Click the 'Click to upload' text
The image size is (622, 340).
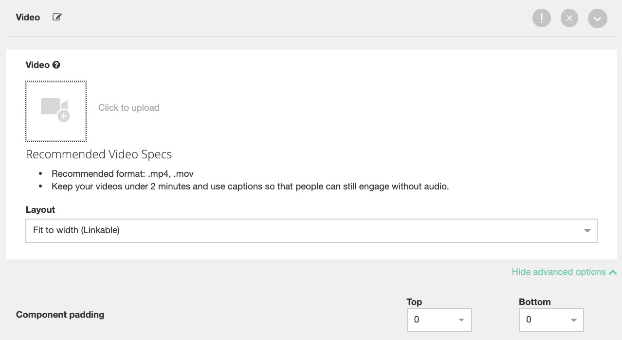pyautogui.click(x=128, y=108)
